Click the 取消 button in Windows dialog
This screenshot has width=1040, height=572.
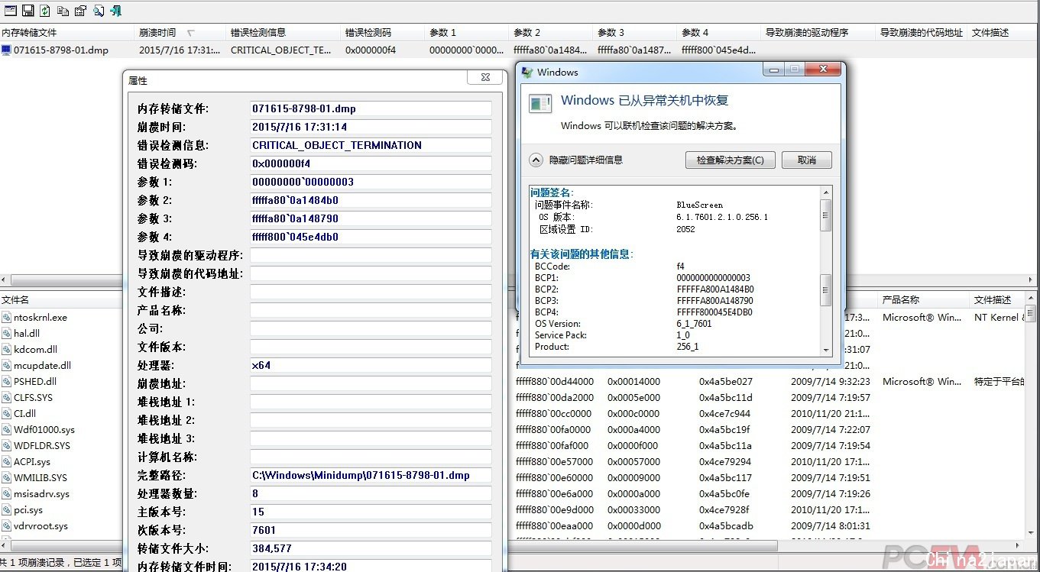tap(806, 160)
